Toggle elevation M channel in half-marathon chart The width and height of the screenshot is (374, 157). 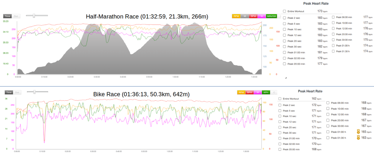pos(245,16)
